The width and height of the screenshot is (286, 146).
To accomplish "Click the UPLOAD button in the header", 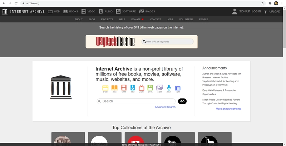I will click(272, 11).
